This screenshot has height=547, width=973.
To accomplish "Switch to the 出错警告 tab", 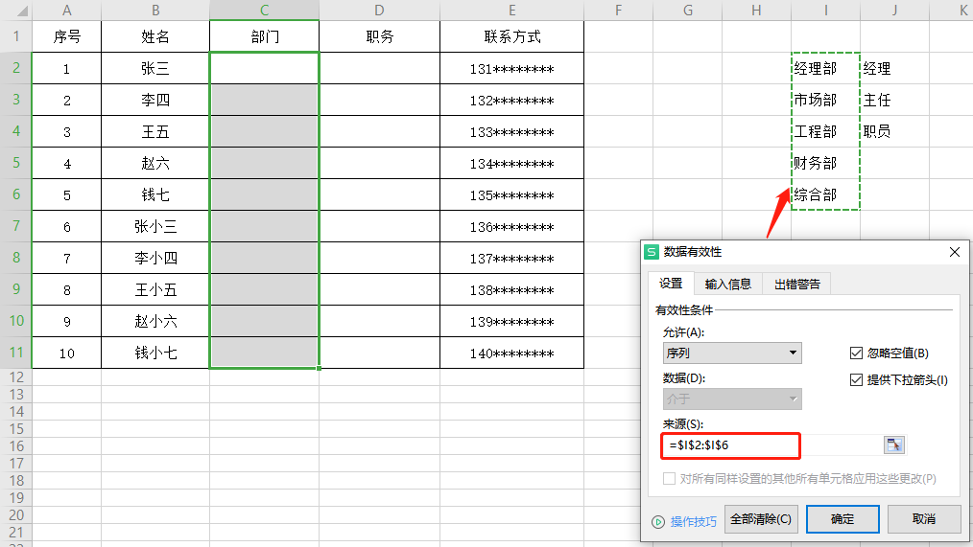I will (797, 284).
